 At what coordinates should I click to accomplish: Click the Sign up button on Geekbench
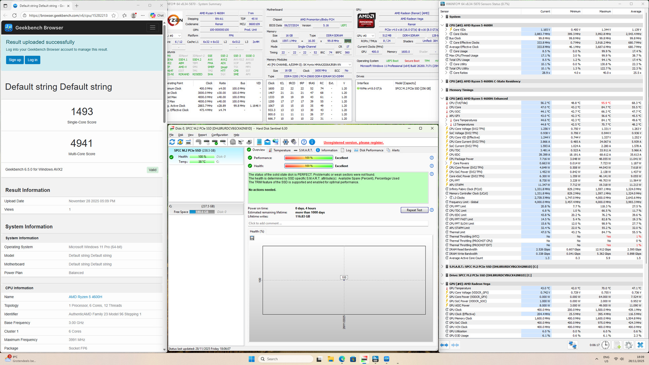(x=15, y=60)
